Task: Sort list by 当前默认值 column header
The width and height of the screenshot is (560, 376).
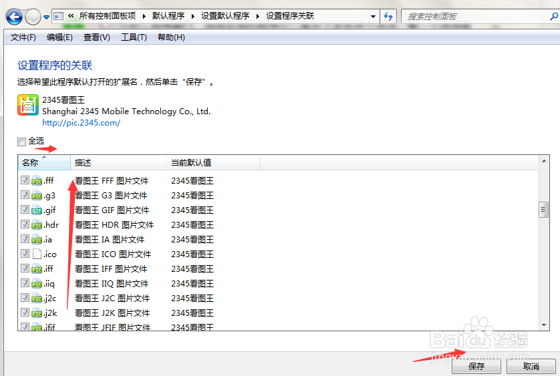Action: point(213,162)
